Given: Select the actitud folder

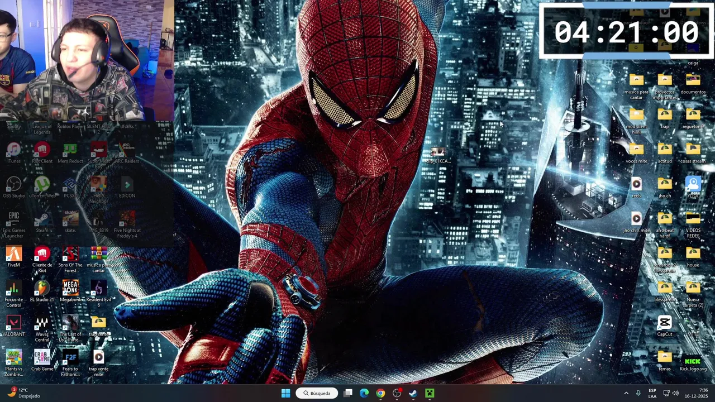Looking at the screenshot, I should click(665, 153).
